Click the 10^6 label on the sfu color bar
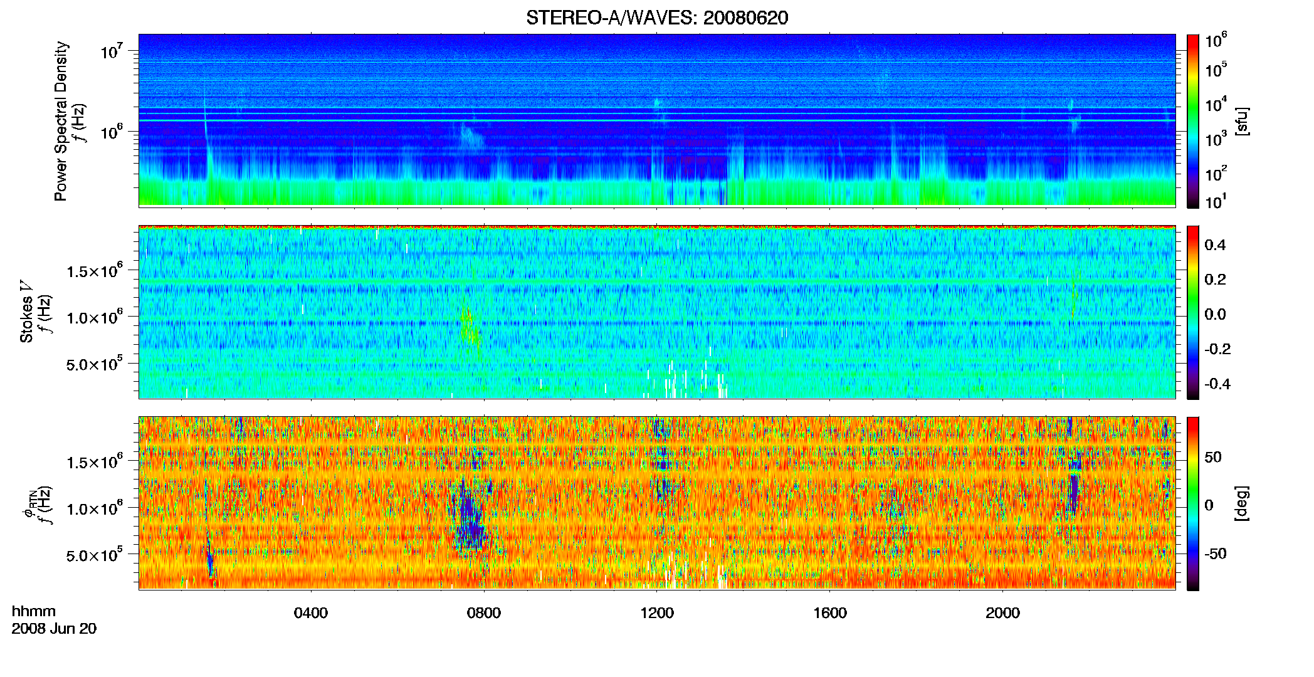Screen dimensions: 1314x677 (1216, 41)
